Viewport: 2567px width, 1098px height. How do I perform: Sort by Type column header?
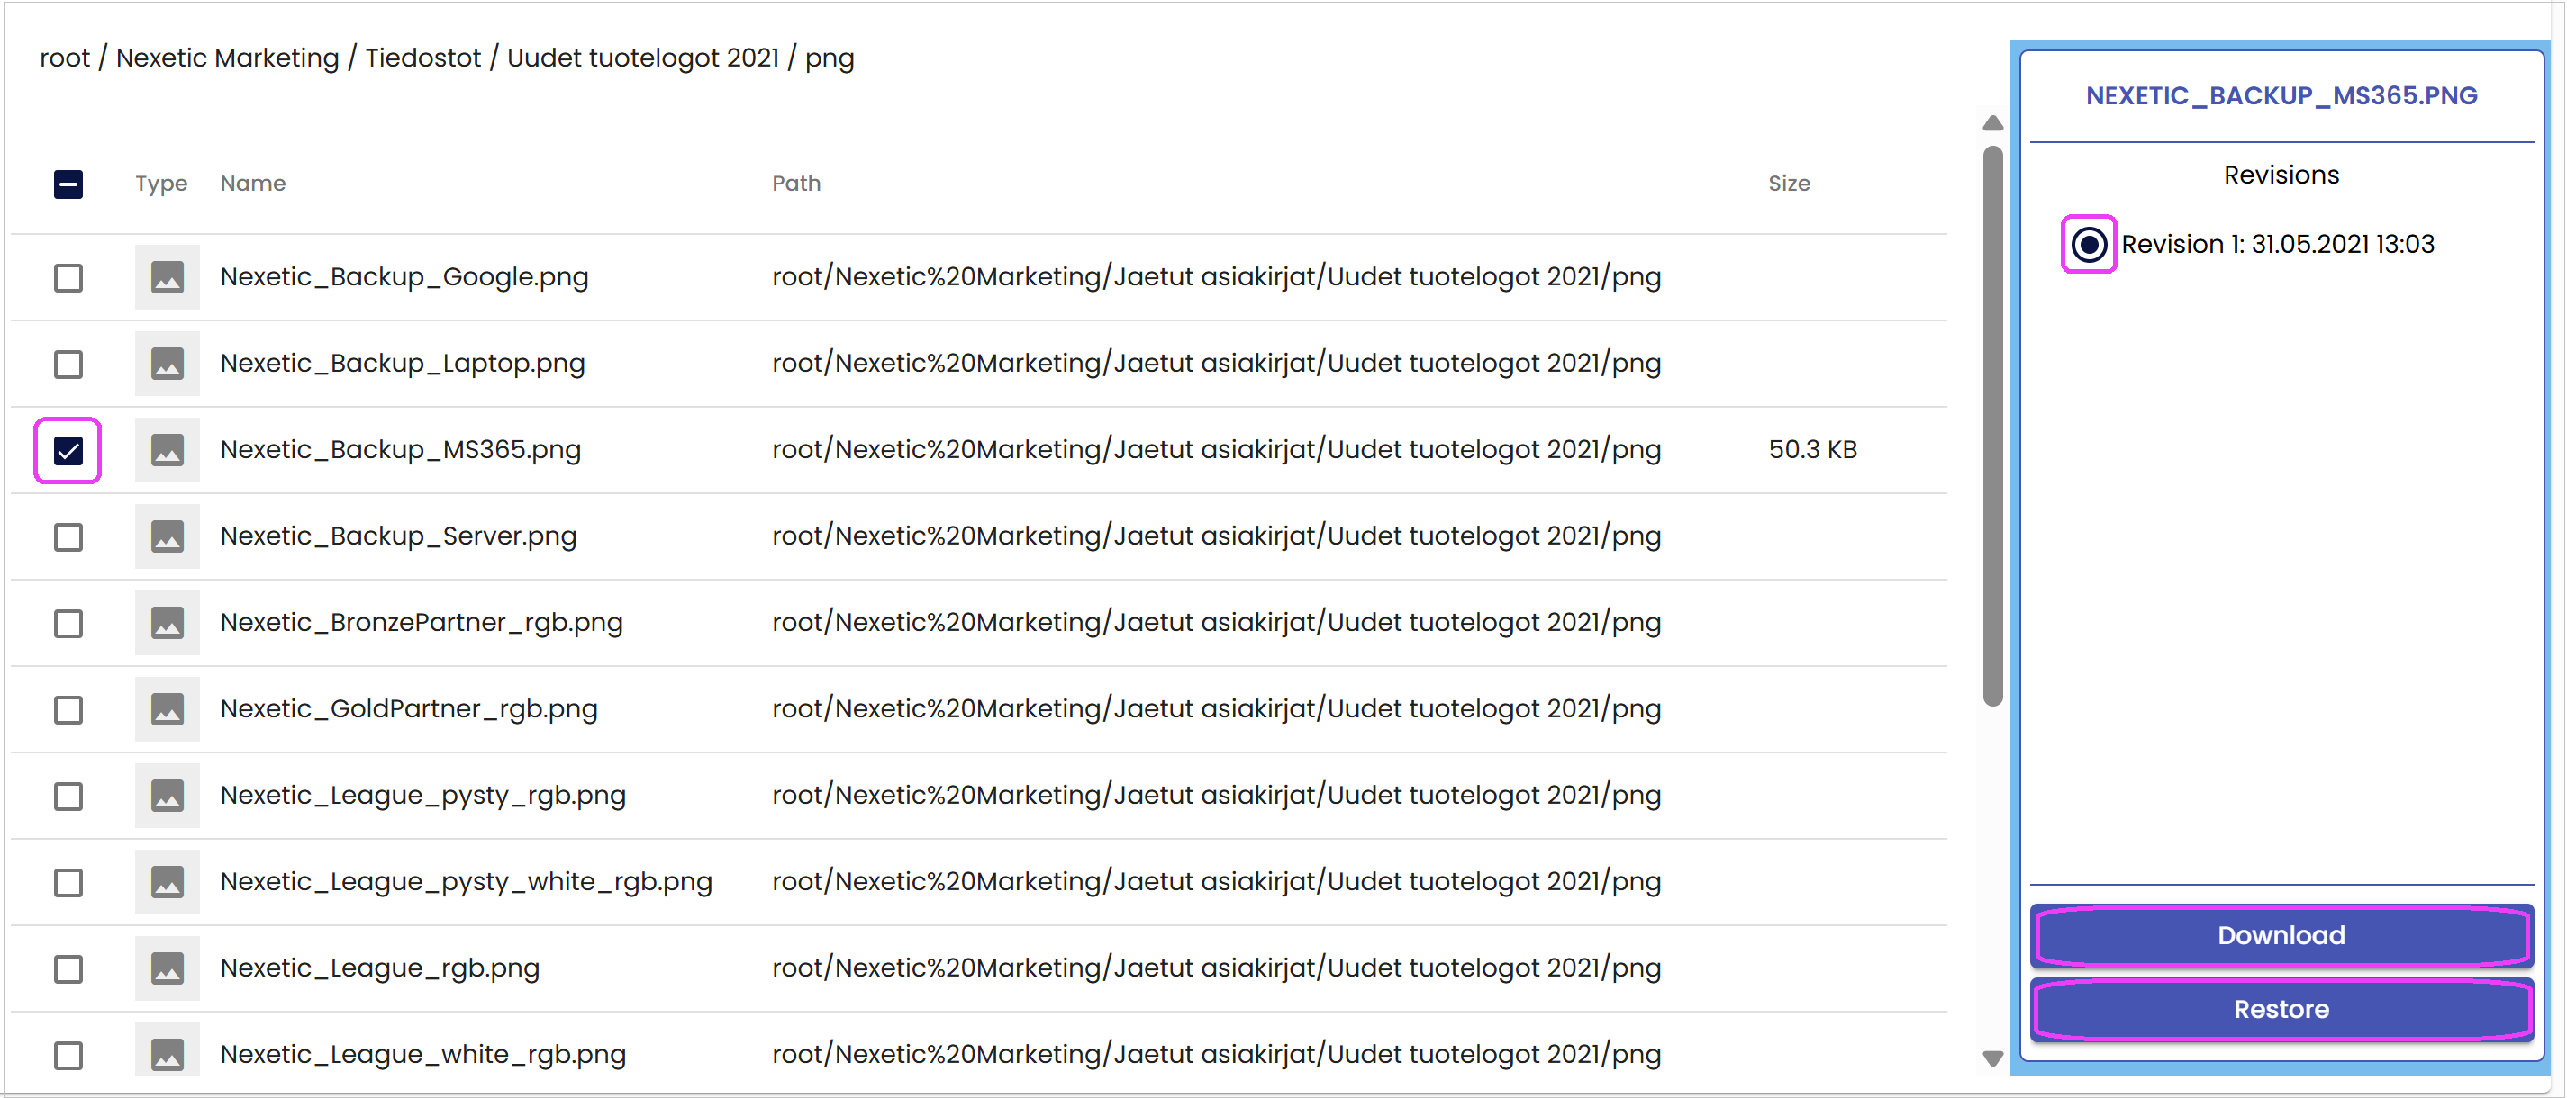pos(161,184)
